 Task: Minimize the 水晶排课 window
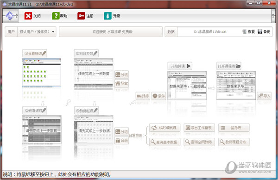pyautogui.click(x=251, y=3)
